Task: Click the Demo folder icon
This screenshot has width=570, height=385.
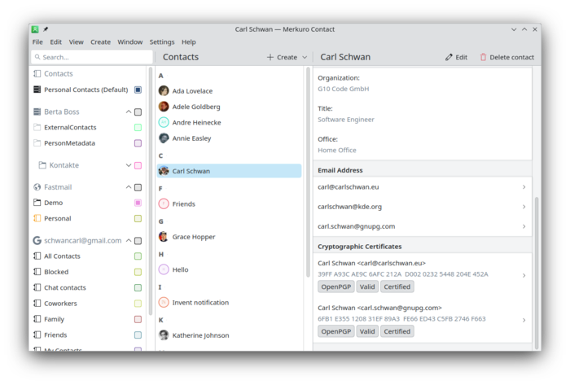Action: [37, 203]
